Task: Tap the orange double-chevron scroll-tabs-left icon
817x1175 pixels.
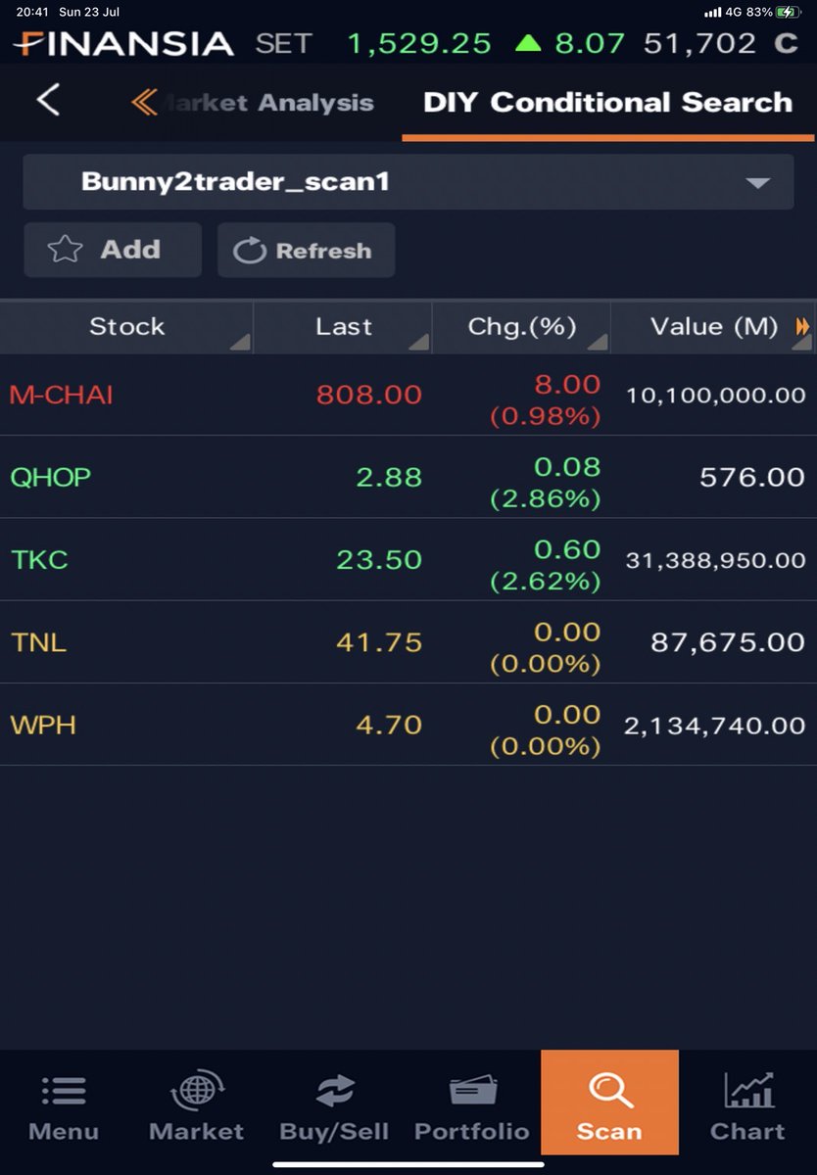Action: coord(144,102)
